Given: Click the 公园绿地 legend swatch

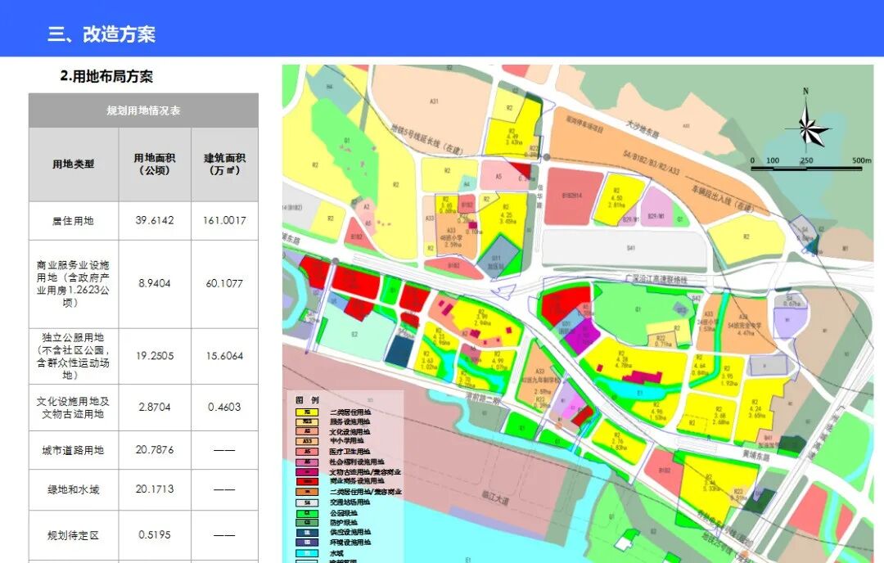Looking at the screenshot, I should coord(307,513).
